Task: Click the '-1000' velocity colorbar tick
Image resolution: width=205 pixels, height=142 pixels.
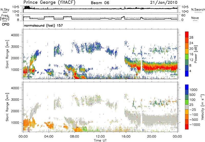Action: (194, 125)
